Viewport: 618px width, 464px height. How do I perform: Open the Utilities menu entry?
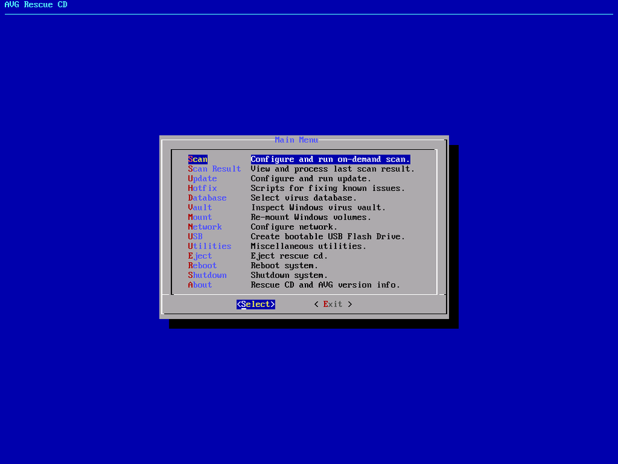(x=210, y=246)
